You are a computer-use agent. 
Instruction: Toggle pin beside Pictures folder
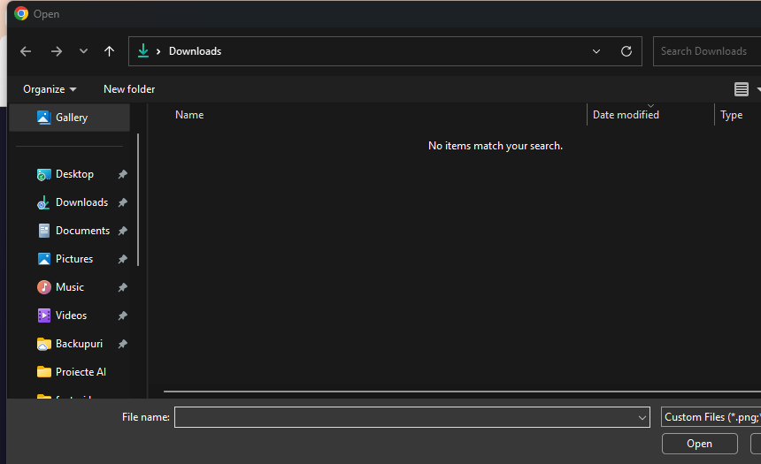click(x=122, y=259)
